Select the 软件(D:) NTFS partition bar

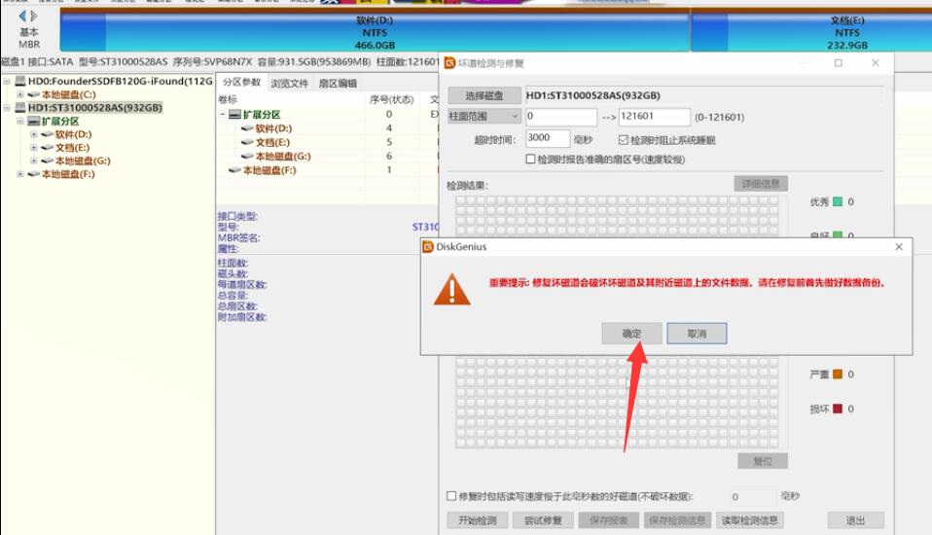click(x=375, y=32)
